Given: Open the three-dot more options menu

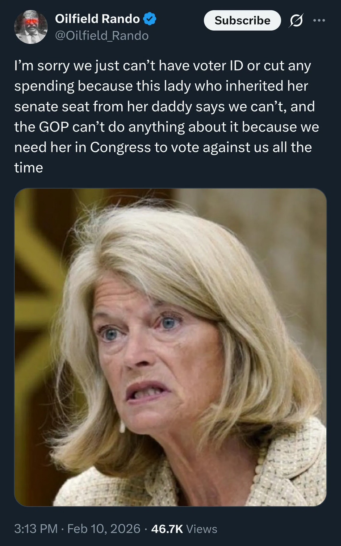Looking at the screenshot, I should pyautogui.click(x=319, y=20).
